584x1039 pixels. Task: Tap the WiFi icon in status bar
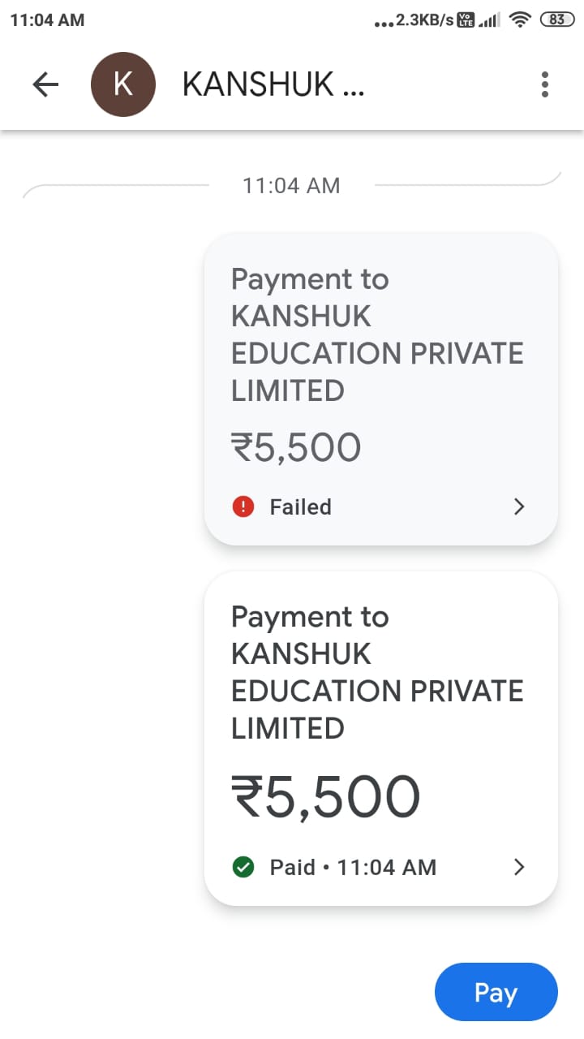[x=519, y=19]
